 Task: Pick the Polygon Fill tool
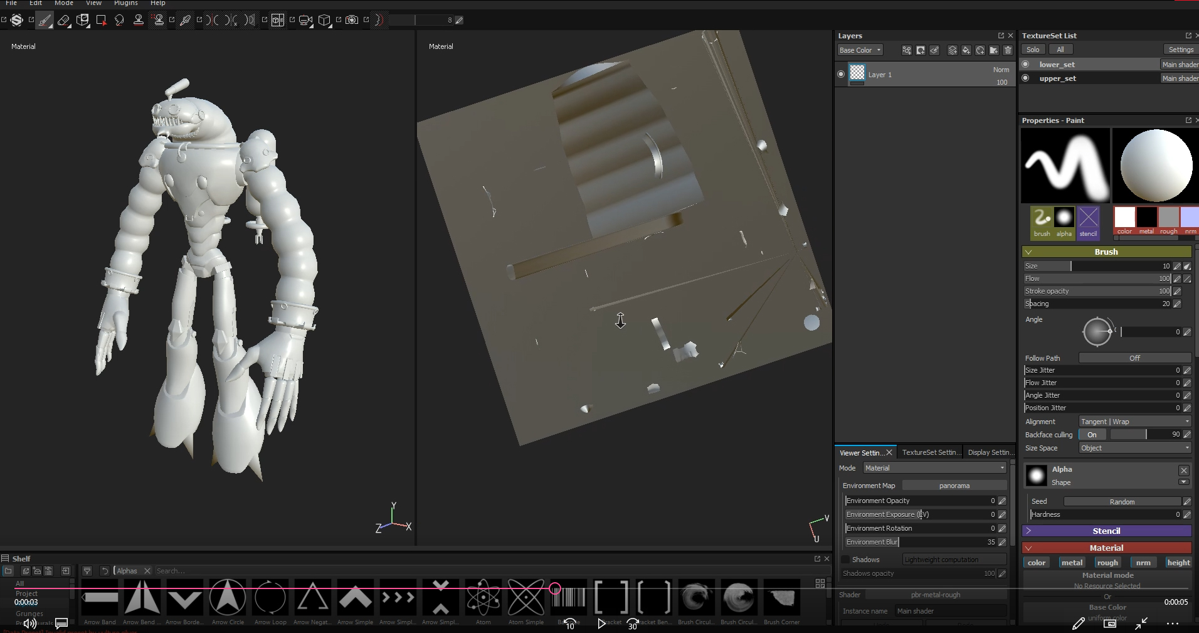coord(101,20)
